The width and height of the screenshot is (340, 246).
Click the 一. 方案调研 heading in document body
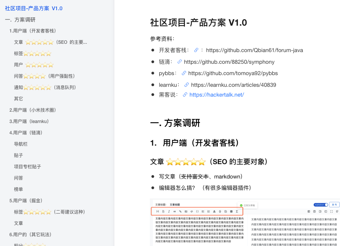[175, 123]
